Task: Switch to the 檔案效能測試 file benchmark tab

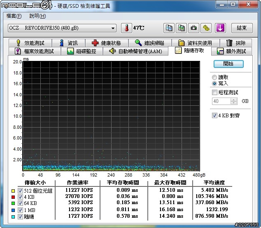Action: (x=35, y=51)
